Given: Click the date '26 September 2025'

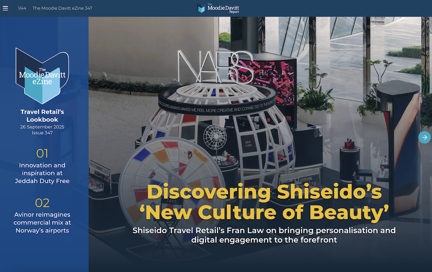Looking at the screenshot, I should (42, 127).
